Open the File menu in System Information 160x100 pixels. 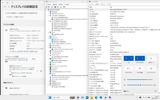tap(91, 4)
